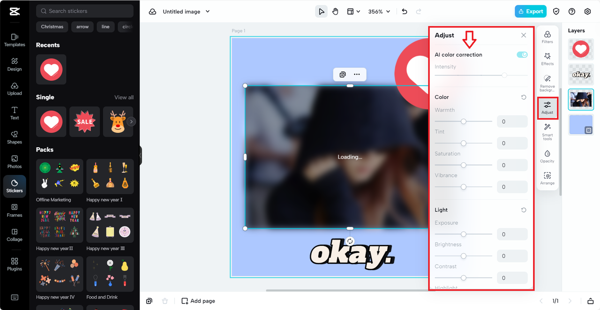The width and height of the screenshot is (600, 310).
Task: Click the shield protection icon
Action: pyautogui.click(x=556, y=12)
